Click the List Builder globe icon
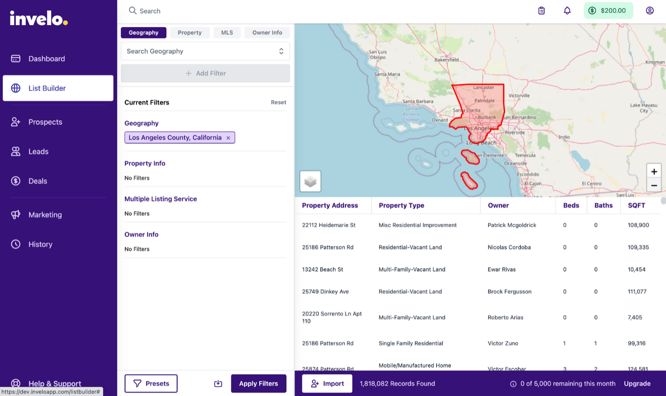666x396 pixels. pos(16,88)
